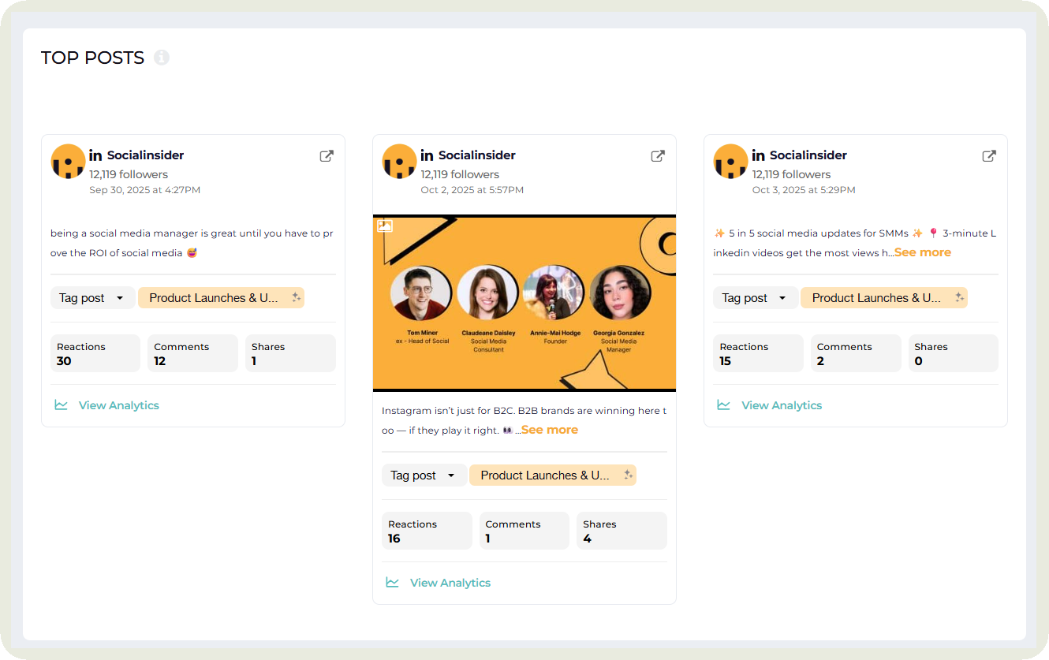Click sparkle icon on Oct 3 post tag
1049x660 pixels.
coord(959,297)
